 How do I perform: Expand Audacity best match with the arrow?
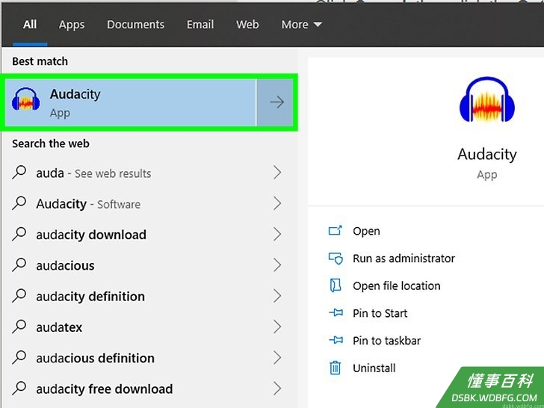point(276,102)
